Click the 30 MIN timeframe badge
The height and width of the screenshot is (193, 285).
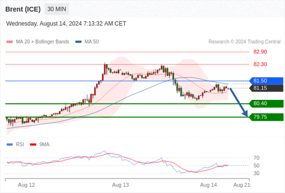[x=57, y=9]
